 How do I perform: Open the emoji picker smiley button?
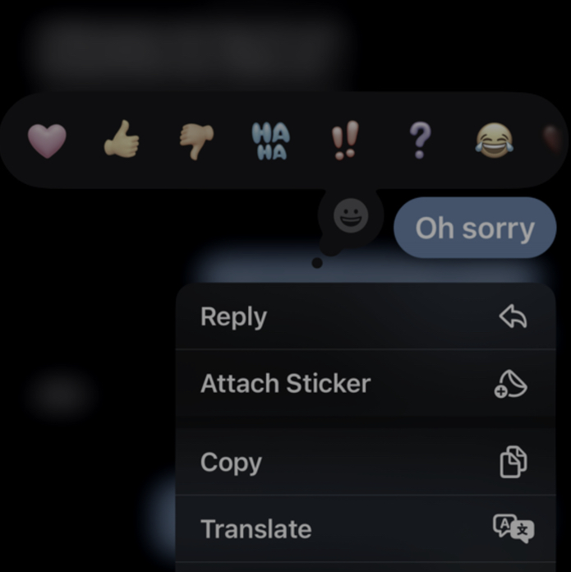click(351, 215)
